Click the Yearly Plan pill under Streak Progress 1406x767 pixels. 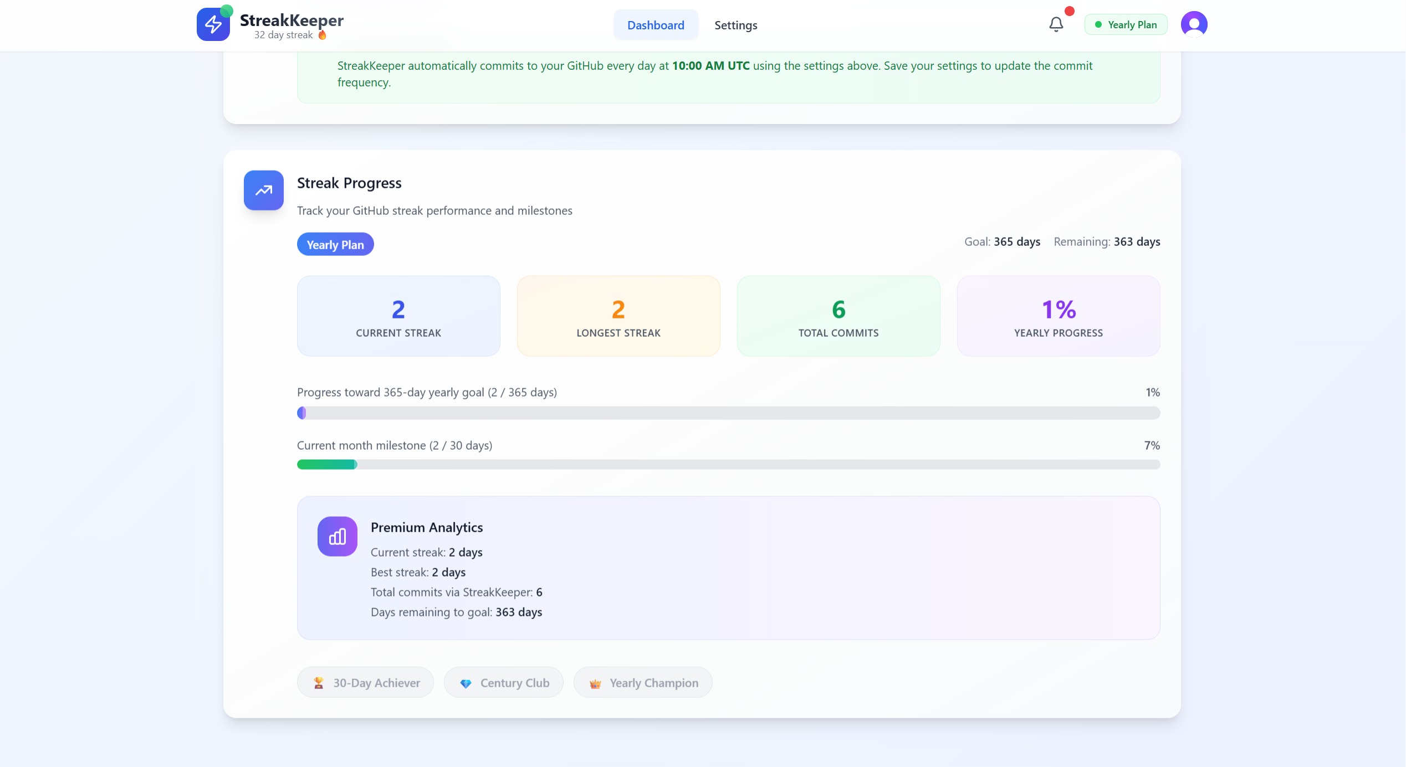tap(335, 244)
